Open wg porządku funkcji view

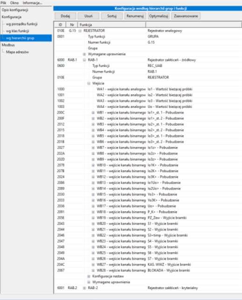(x=21, y=24)
